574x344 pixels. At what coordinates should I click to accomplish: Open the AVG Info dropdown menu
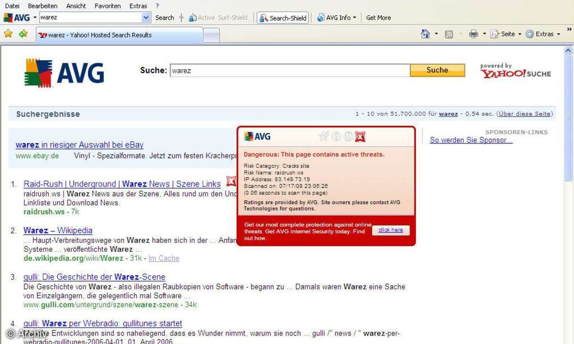337,18
